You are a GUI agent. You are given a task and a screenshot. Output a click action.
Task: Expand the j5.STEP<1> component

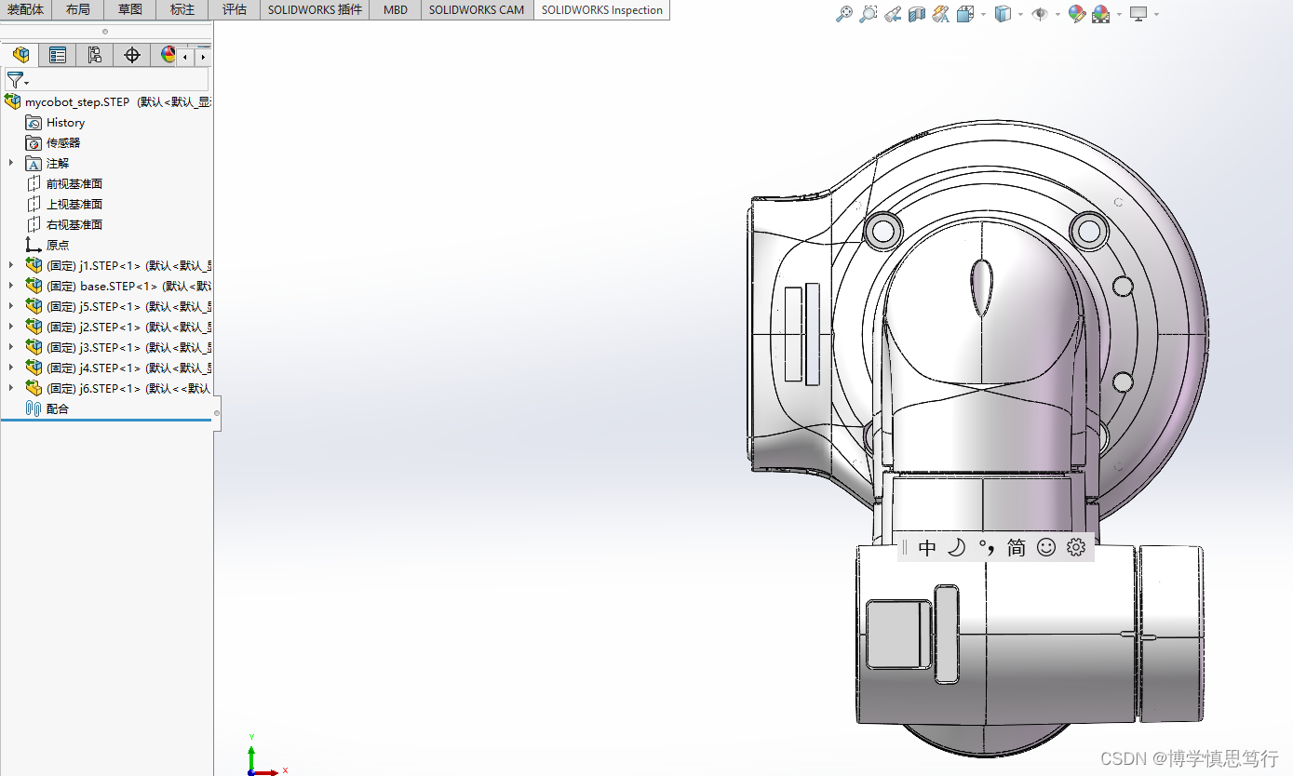(x=11, y=306)
